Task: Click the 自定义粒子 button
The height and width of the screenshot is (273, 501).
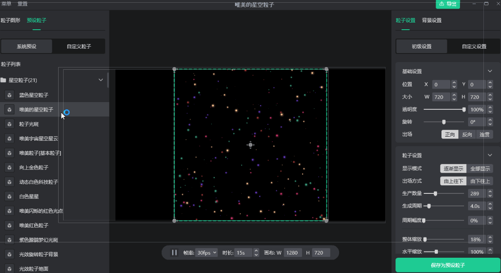Action: pos(78,46)
